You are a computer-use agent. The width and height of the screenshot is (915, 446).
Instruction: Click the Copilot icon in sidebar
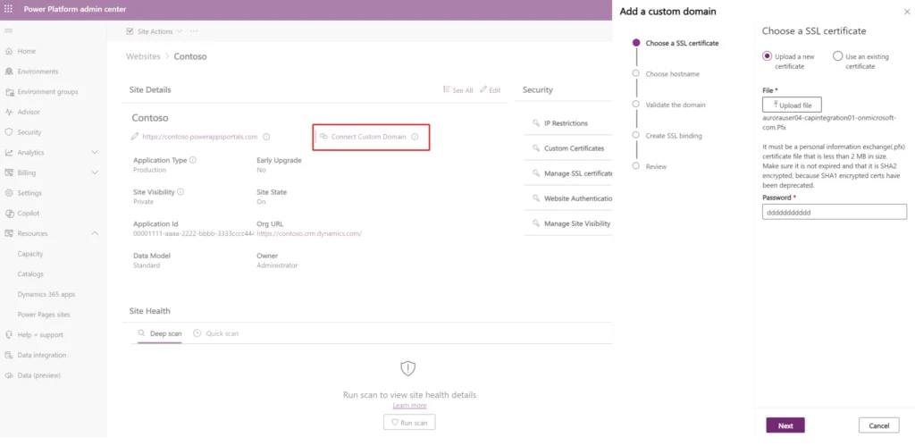tap(9, 214)
